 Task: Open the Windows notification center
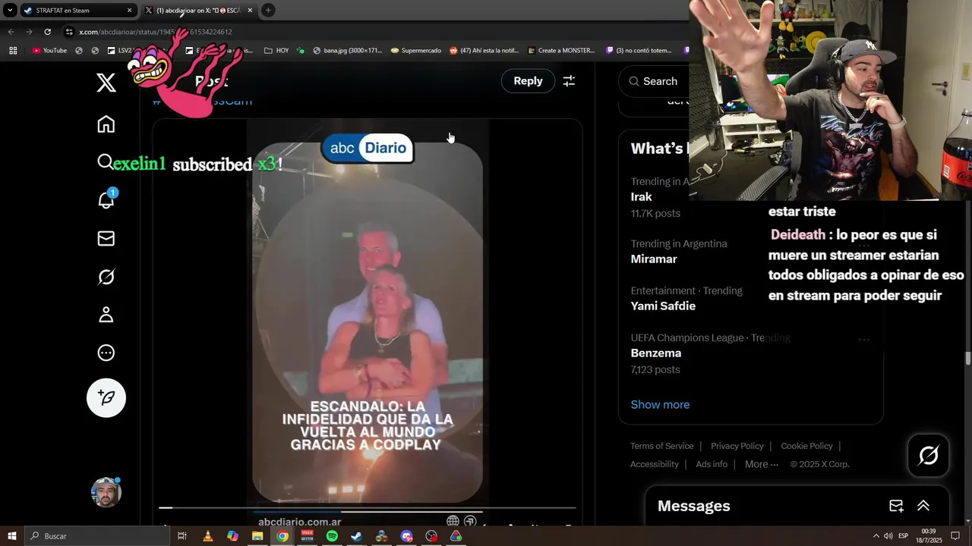[x=955, y=536]
